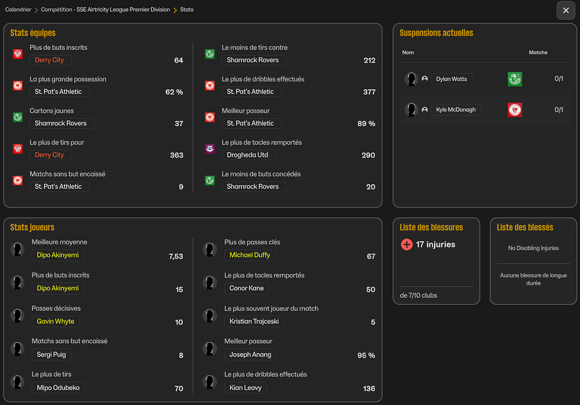Click the Drogheda Utd badge beside tackles won stat
Image resolution: width=580 pixels, height=405 pixels.
point(209,148)
